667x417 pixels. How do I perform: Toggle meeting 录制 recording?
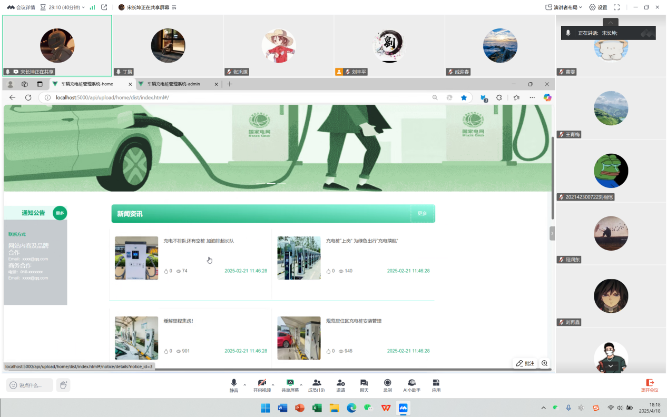387,385
